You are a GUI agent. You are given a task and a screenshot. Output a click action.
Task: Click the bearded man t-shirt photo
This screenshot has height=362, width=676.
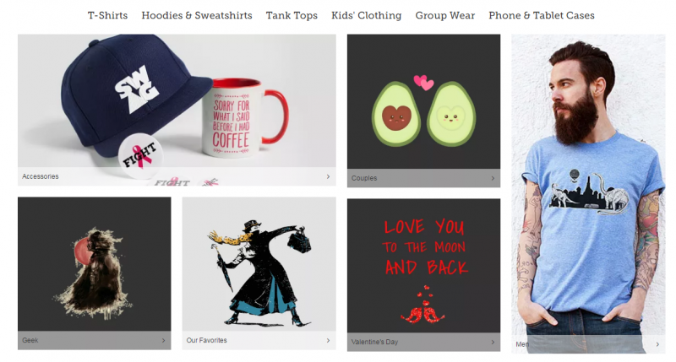coord(588,185)
